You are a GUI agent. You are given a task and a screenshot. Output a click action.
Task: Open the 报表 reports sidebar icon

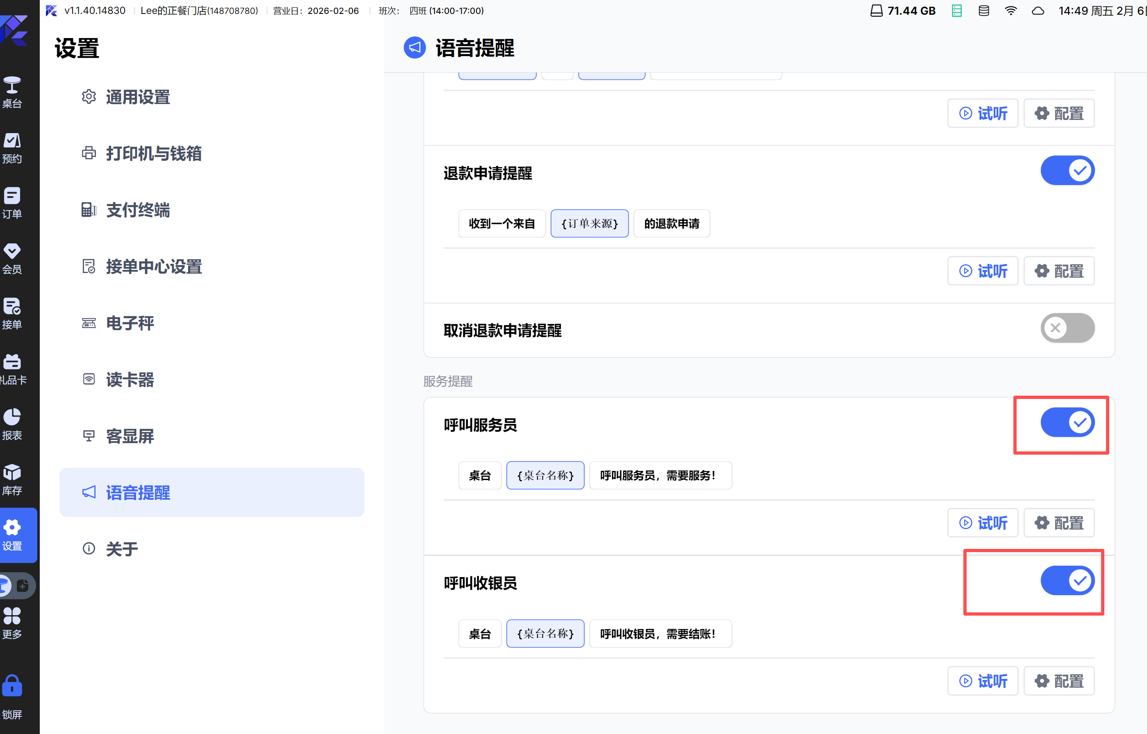pos(12,424)
